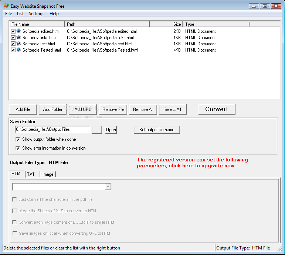The width and height of the screenshot is (285, 255).
Task: Tick Convert each page content of DOC/RTF
Action: [x=14, y=222]
